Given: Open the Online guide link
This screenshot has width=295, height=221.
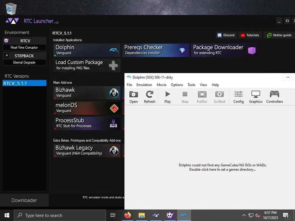Looking at the screenshot, I should click(x=279, y=35).
